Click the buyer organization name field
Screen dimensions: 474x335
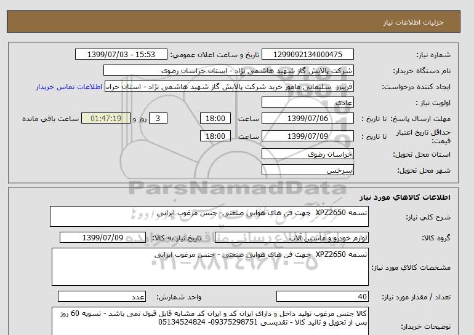pos(229,71)
